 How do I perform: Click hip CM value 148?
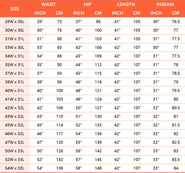click(98, 168)
